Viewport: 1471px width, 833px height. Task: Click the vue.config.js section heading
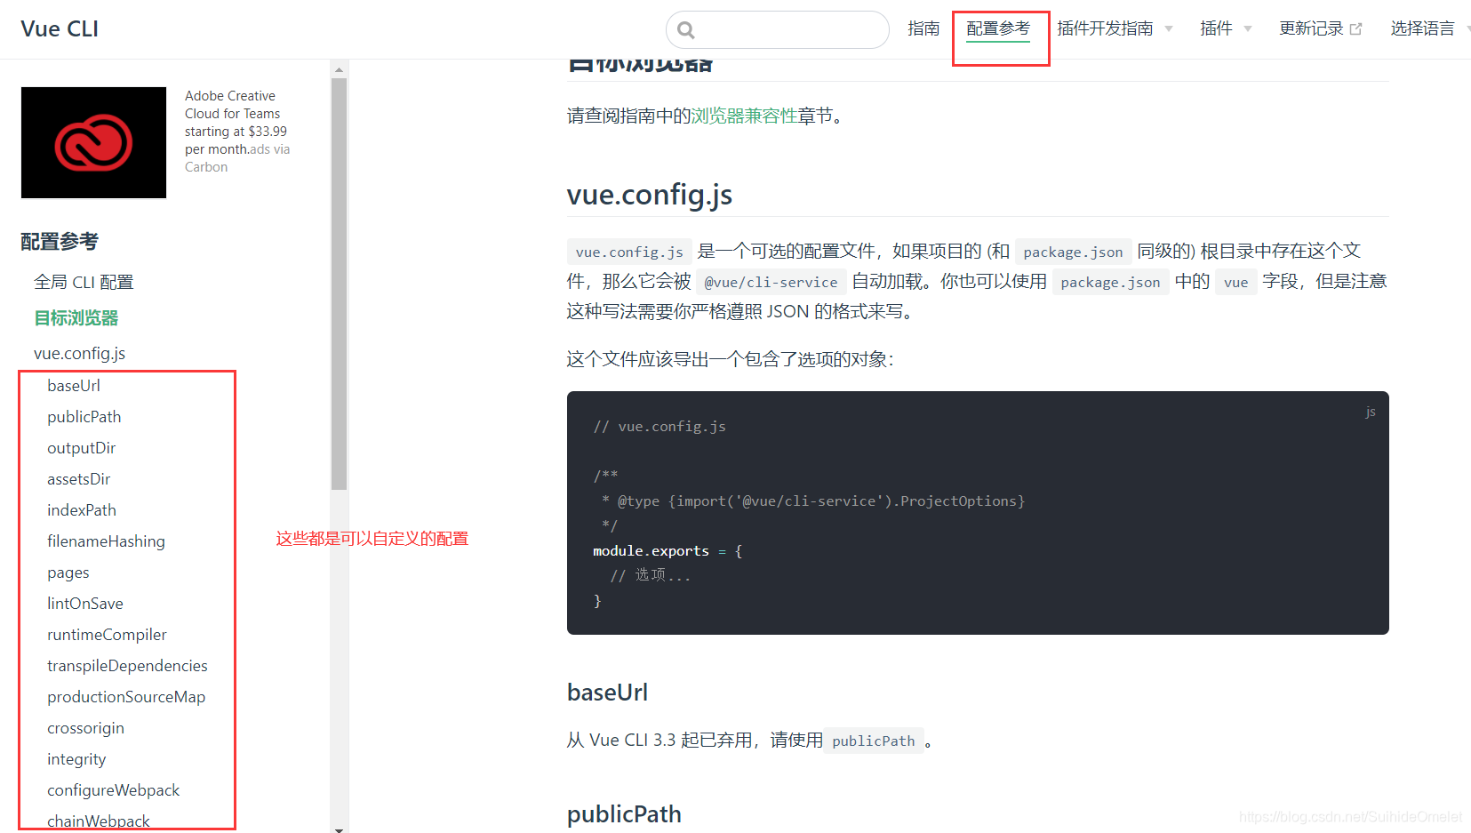pyautogui.click(x=650, y=194)
